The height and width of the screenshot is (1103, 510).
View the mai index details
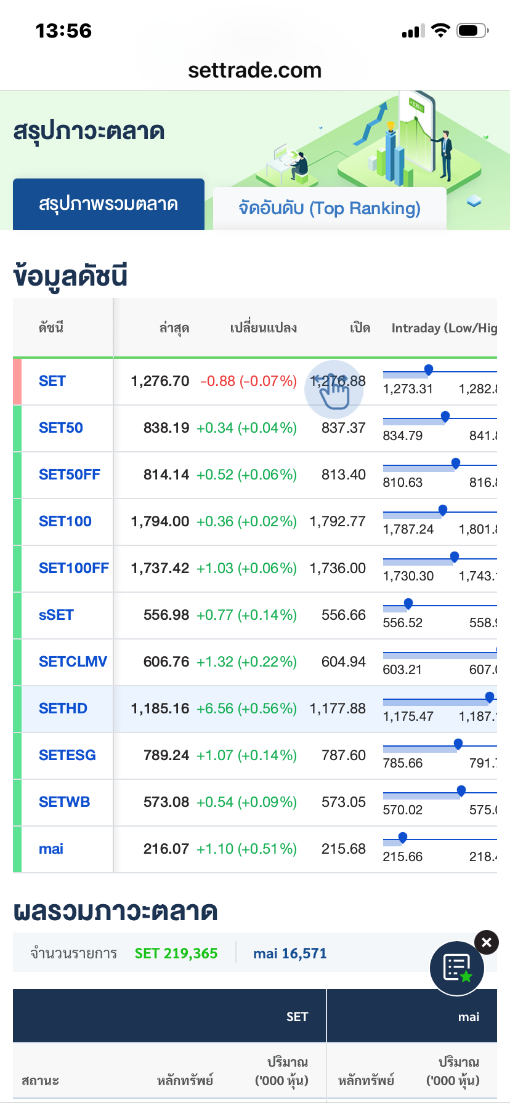tap(51, 849)
